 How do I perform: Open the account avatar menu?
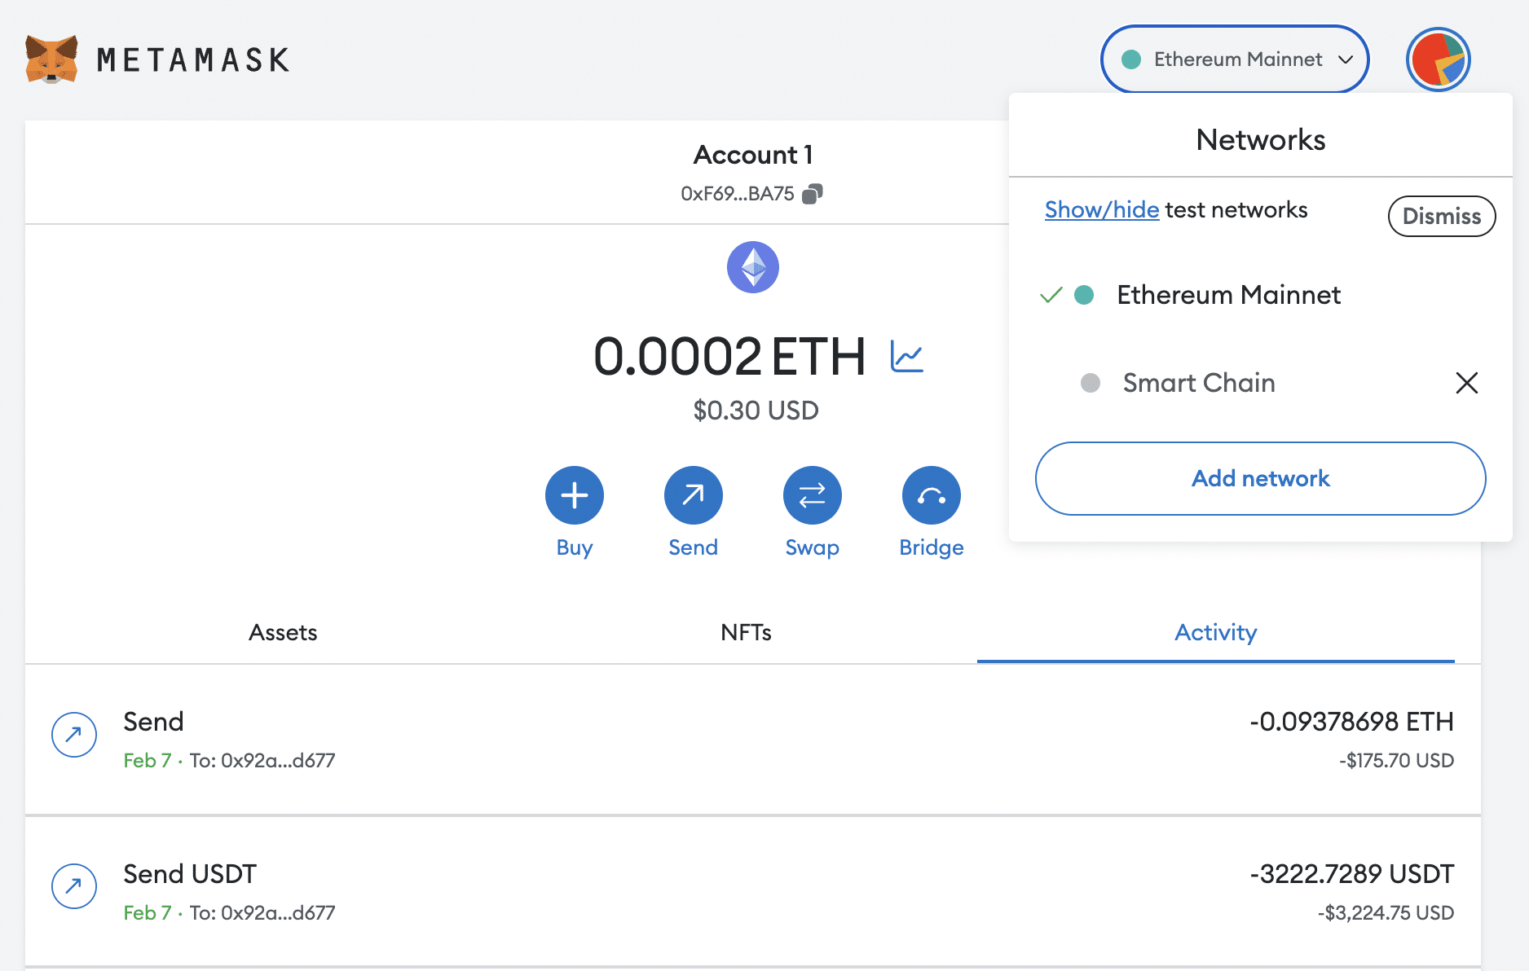pos(1438,59)
